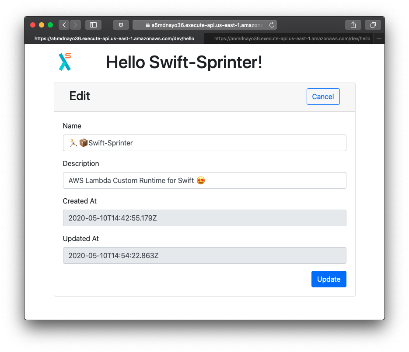Screen dimensions: 409x352
Task: Focus the Safari address bar
Action: tap(205, 25)
